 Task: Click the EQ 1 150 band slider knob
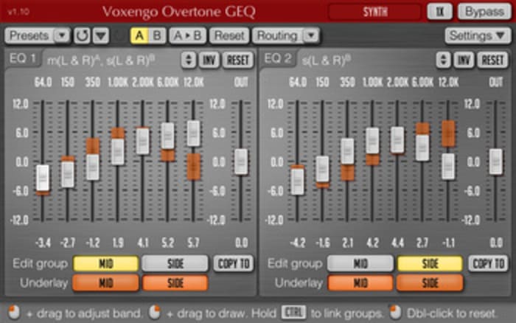(x=68, y=175)
